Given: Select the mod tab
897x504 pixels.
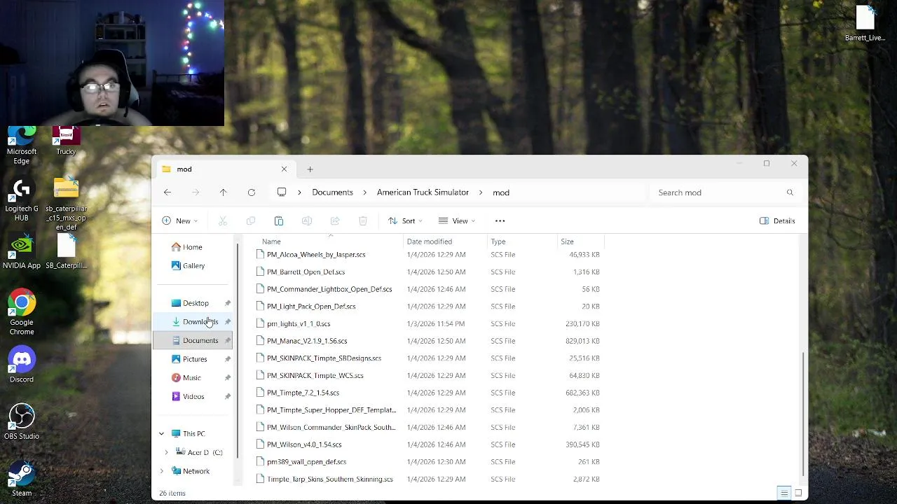Looking at the screenshot, I should coord(224,169).
